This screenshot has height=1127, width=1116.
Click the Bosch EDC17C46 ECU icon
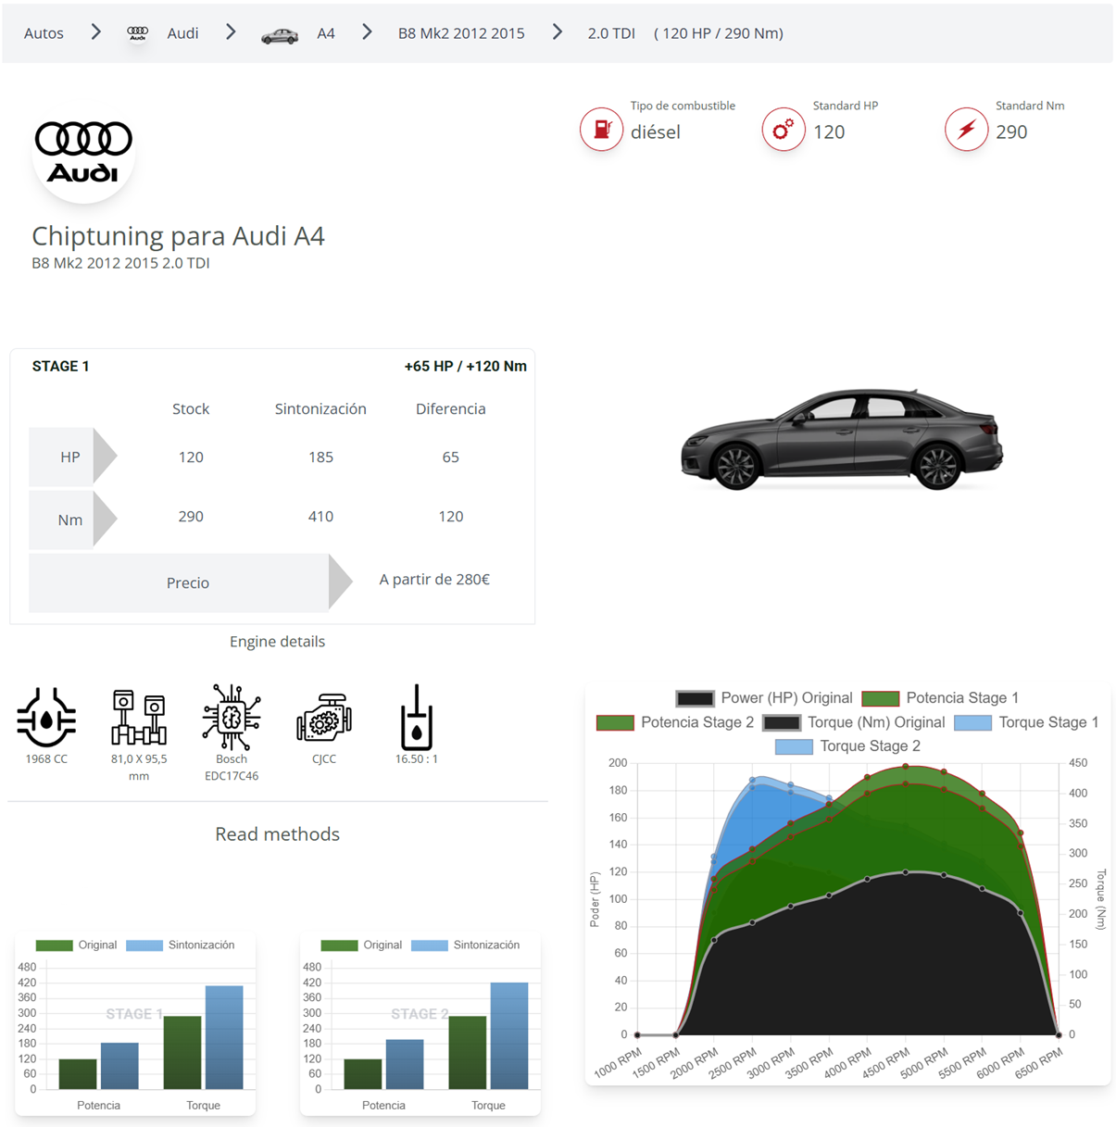[x=232, y=717]
